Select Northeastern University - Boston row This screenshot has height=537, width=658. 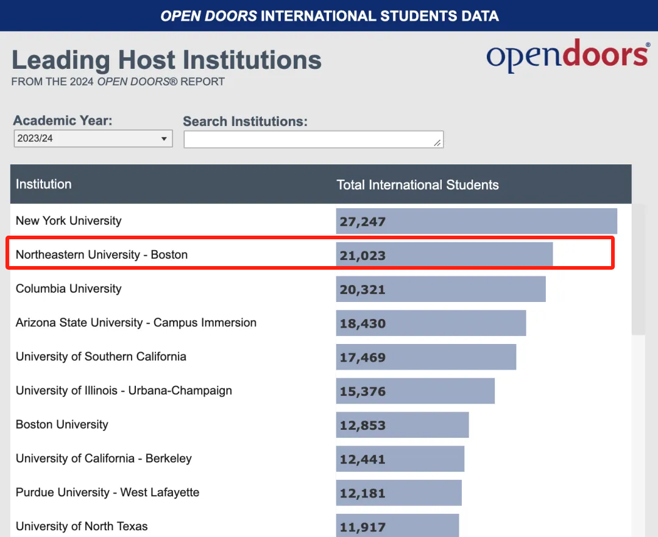310,253
